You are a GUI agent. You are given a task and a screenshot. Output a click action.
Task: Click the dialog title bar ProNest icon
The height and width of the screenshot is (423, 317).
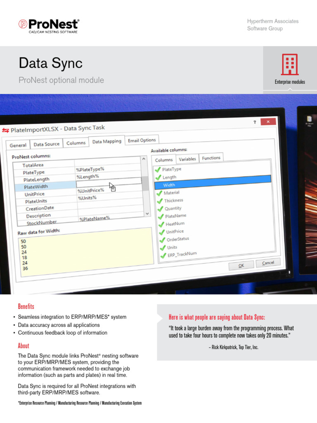[5, 130]
